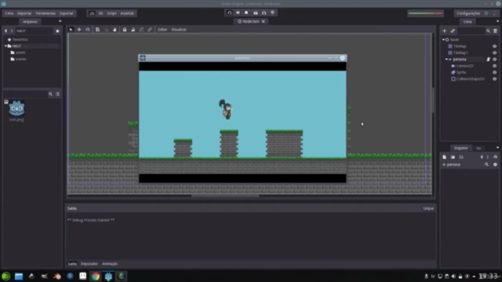This screenshot has height=282, width=502.
Task: Pause the running scene
Action: click(x=238, y=13)
